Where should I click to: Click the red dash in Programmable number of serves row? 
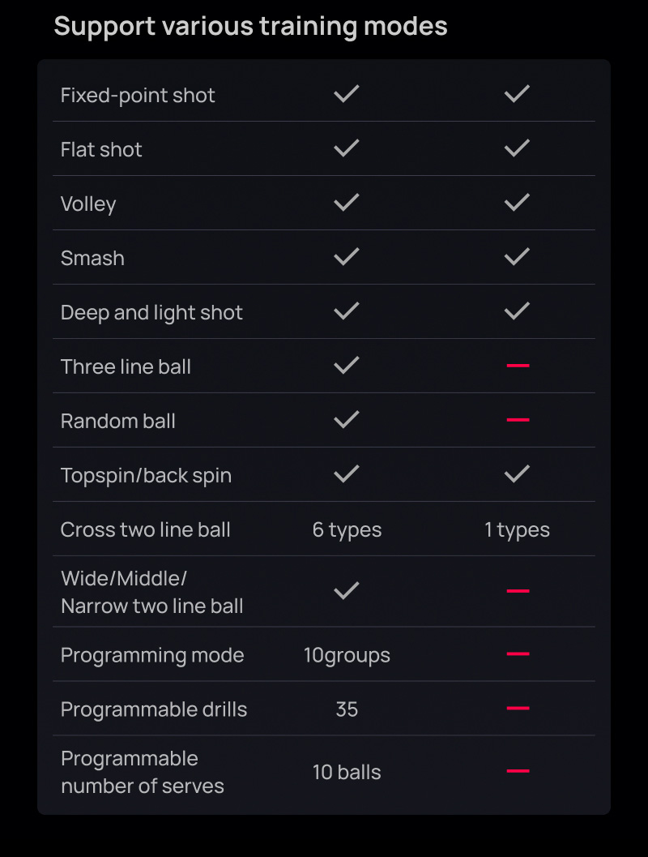[518, 771]
